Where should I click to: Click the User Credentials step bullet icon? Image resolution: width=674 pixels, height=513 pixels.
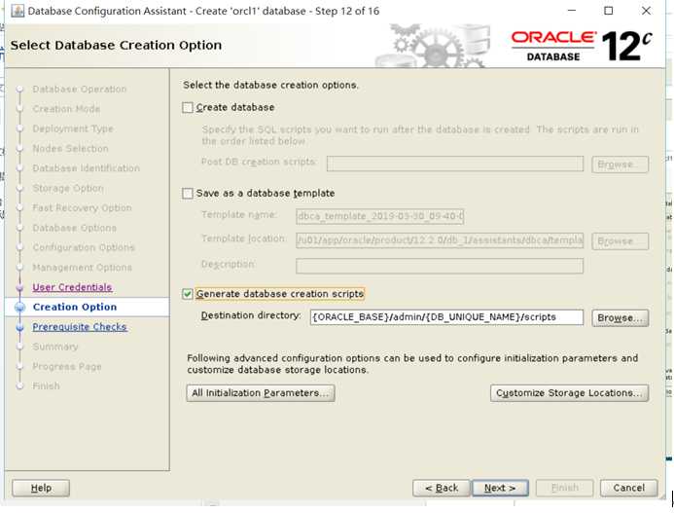19,287
